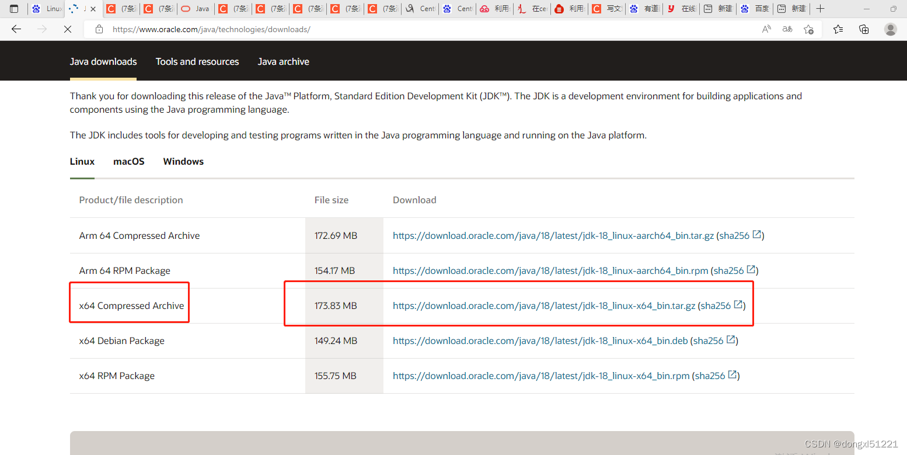Open the Favorites list icon

point(838,29)
